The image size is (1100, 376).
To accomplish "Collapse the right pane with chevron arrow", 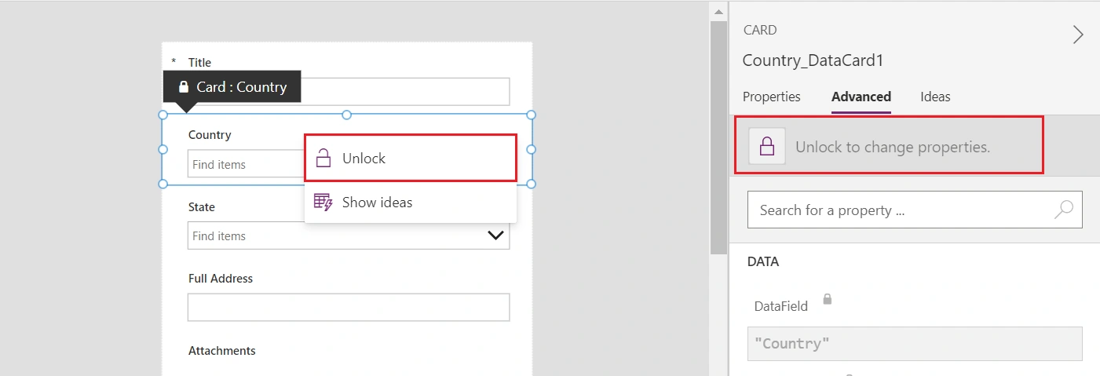I will pos(1078,35).
